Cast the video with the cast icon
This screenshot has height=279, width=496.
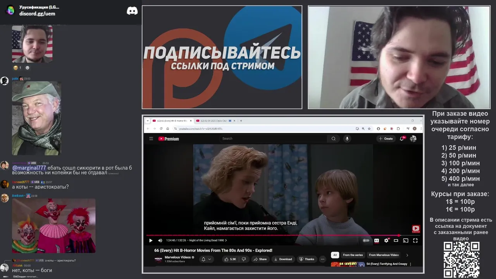click(x=405, y=240)
